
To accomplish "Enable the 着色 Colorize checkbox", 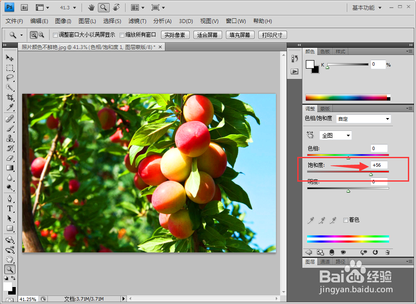I will tap(346, 220).
